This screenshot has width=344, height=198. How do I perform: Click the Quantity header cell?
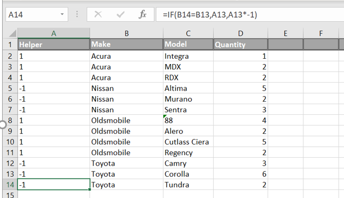[x=241, y=44]
